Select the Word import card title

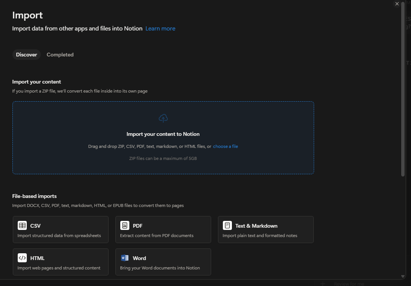tap(140, 258)
